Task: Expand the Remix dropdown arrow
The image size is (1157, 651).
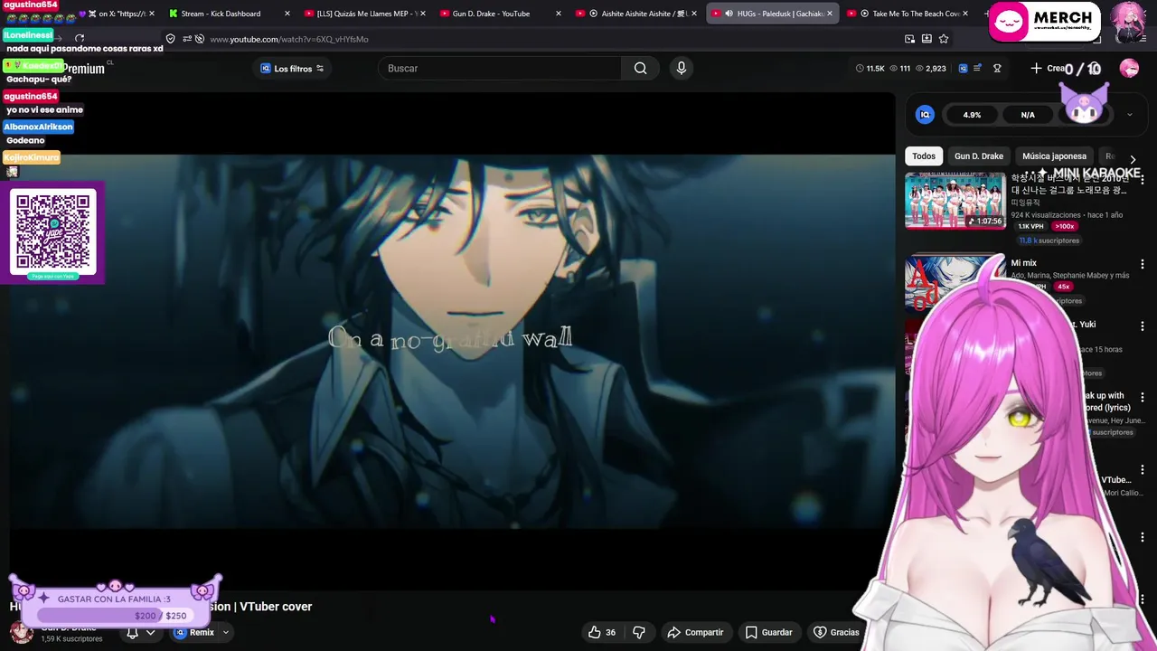Action: tap(225, 632)
